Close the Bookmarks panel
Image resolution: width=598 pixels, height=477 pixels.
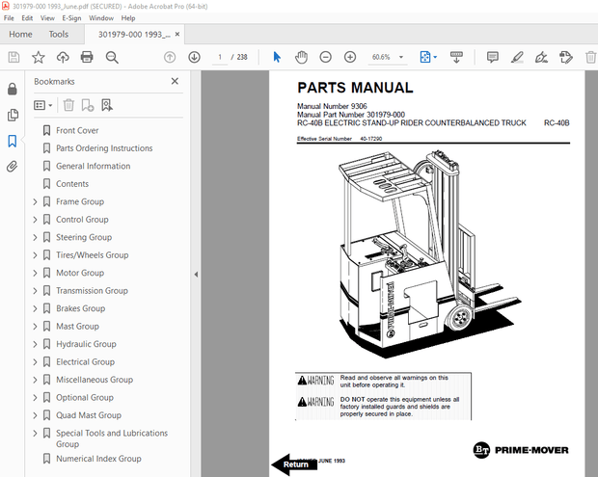[x=175, y=81]
